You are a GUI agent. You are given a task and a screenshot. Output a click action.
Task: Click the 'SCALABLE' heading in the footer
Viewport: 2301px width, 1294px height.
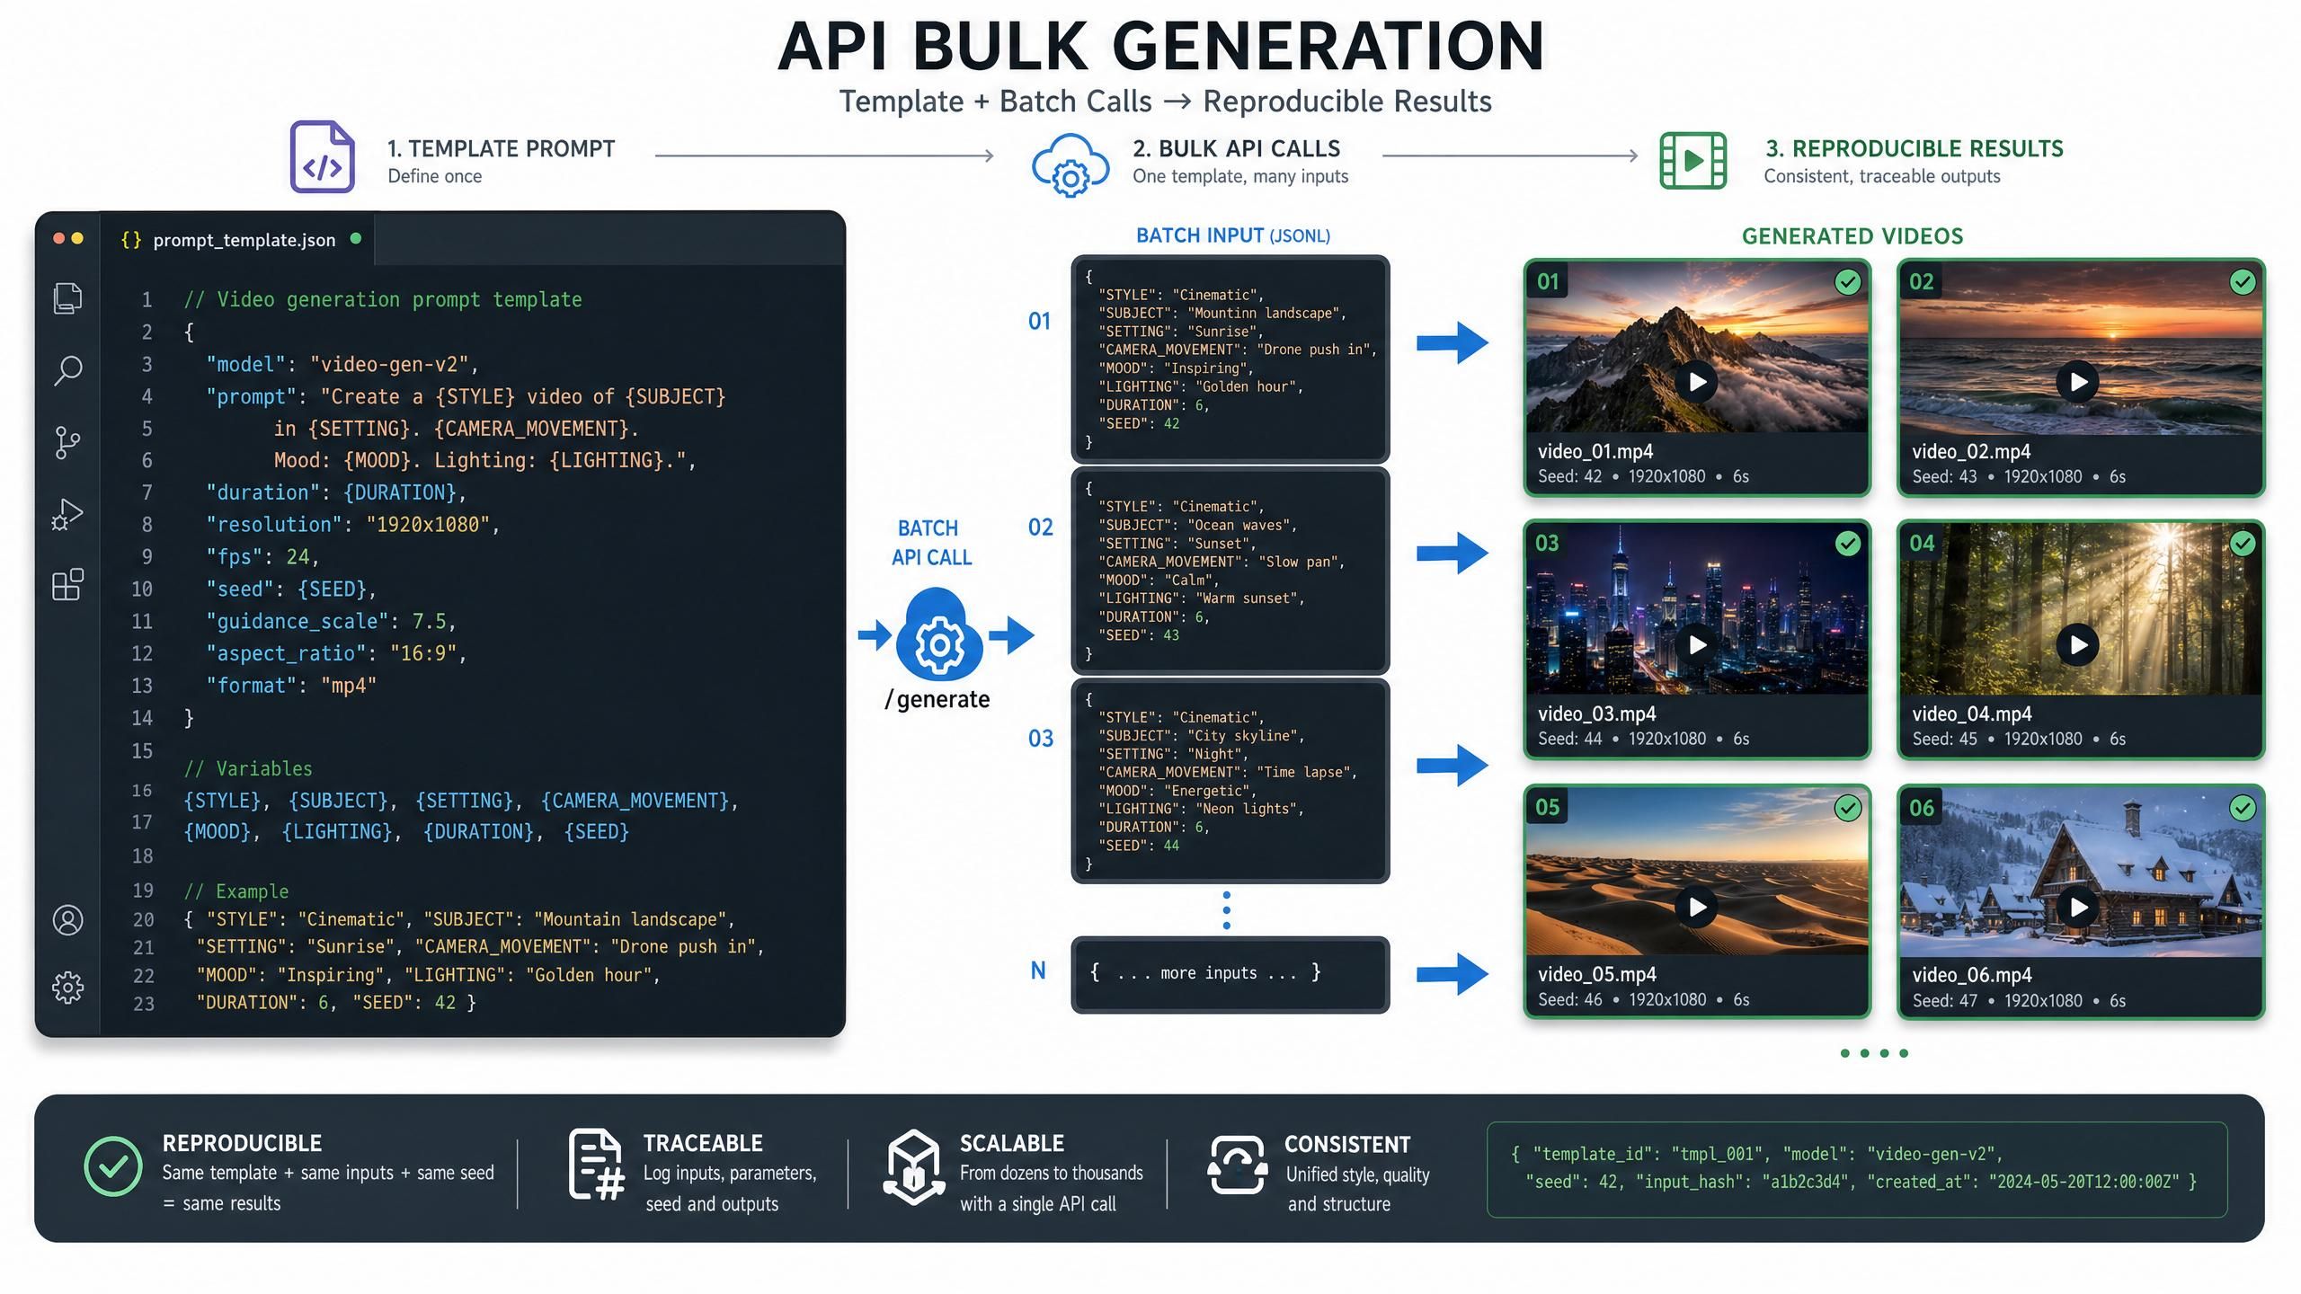tap(1011, 1143)
